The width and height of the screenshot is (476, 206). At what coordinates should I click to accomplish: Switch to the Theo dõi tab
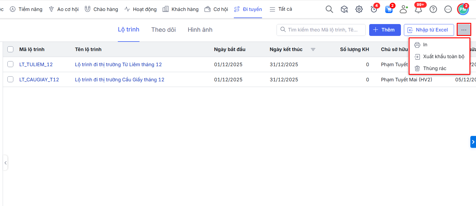163,30
